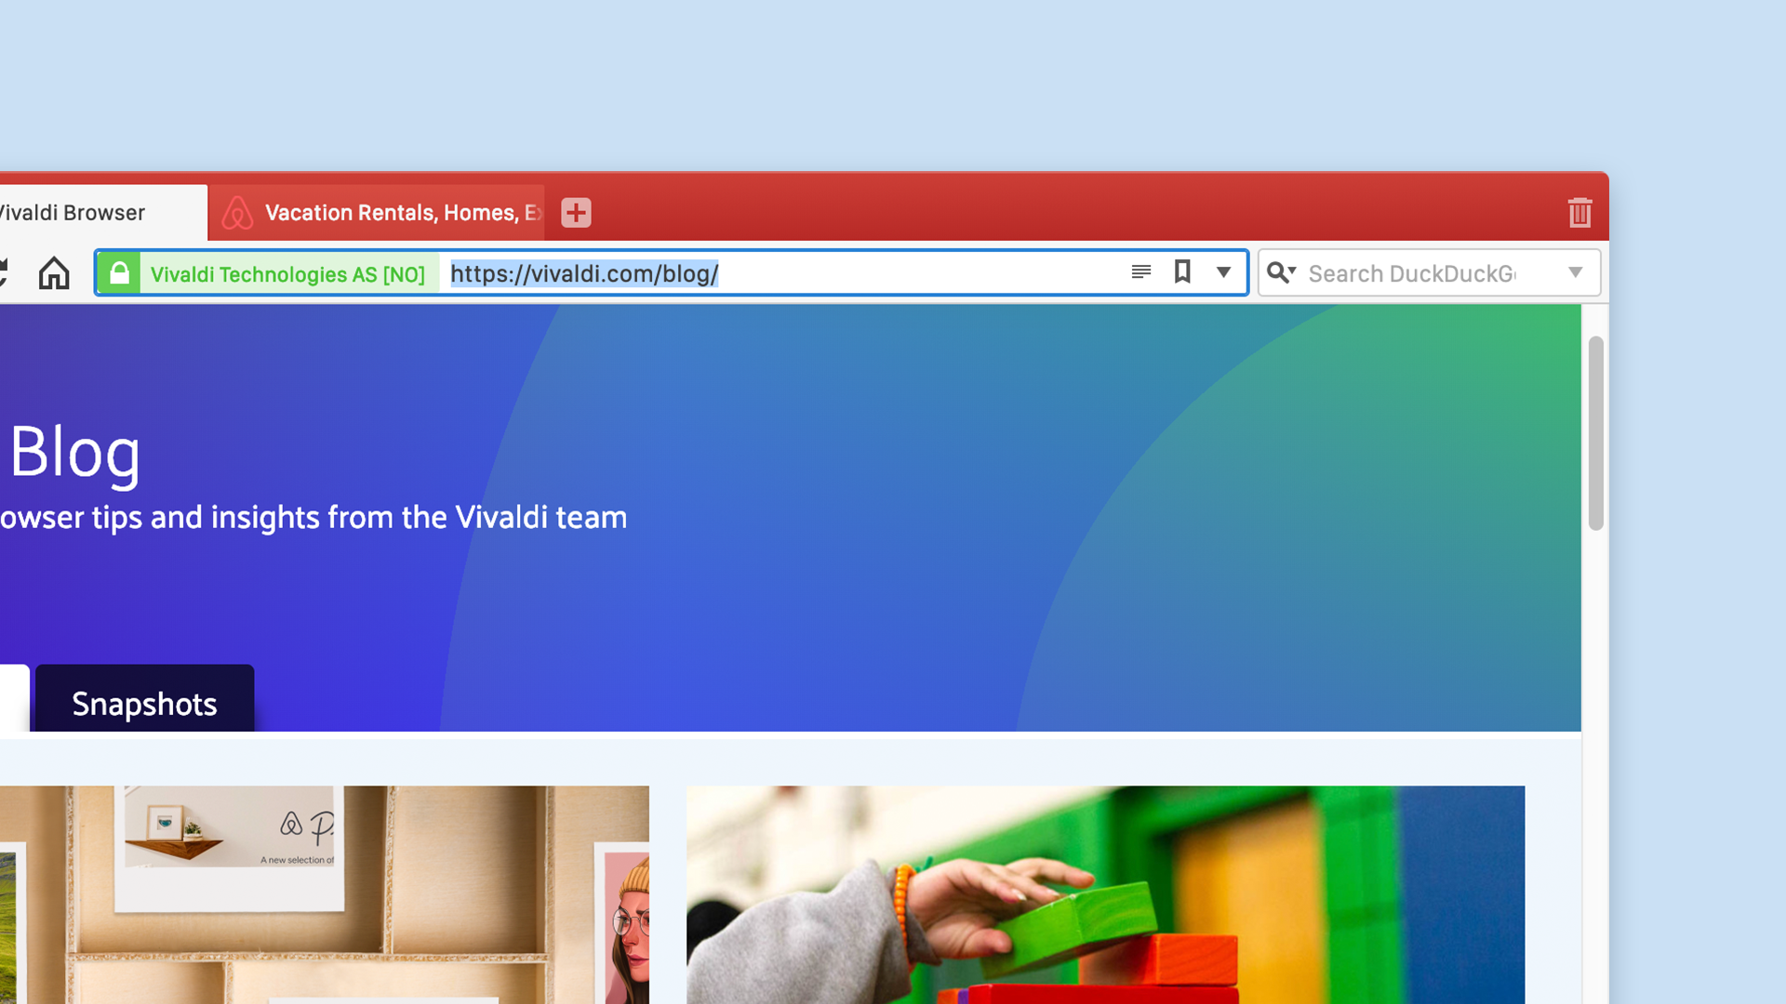Click the bookmark this page icon

pos(1181,272)
